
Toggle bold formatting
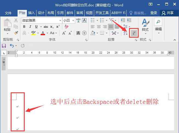point(24,27)
